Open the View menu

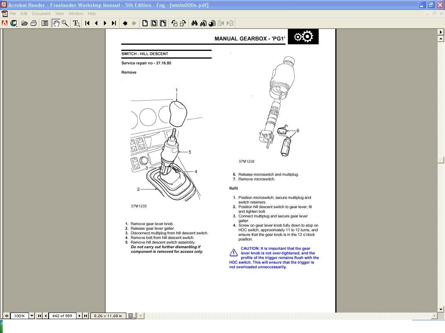[x=59, y=13]
